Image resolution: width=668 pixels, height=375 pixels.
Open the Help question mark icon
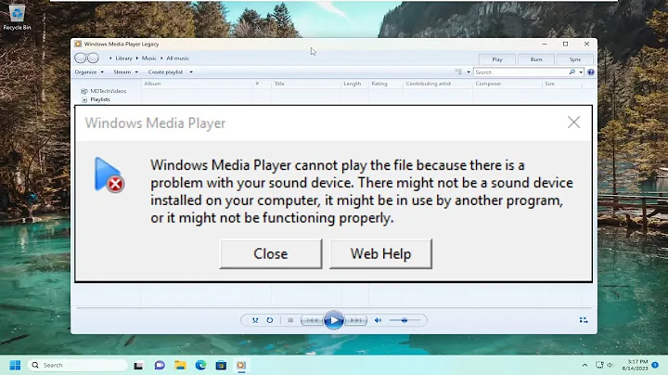pos(590,72)
